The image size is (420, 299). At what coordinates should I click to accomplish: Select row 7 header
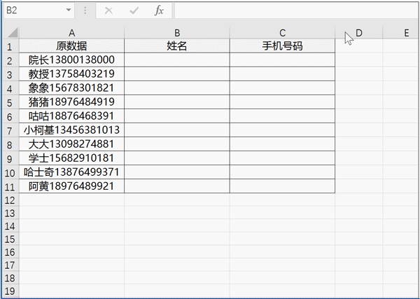11,130
